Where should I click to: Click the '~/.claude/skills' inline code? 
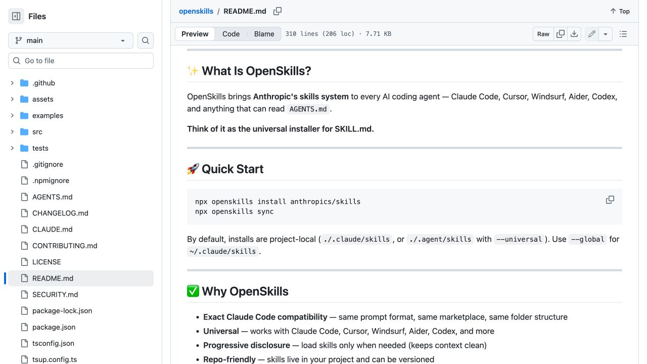[223, 251]
